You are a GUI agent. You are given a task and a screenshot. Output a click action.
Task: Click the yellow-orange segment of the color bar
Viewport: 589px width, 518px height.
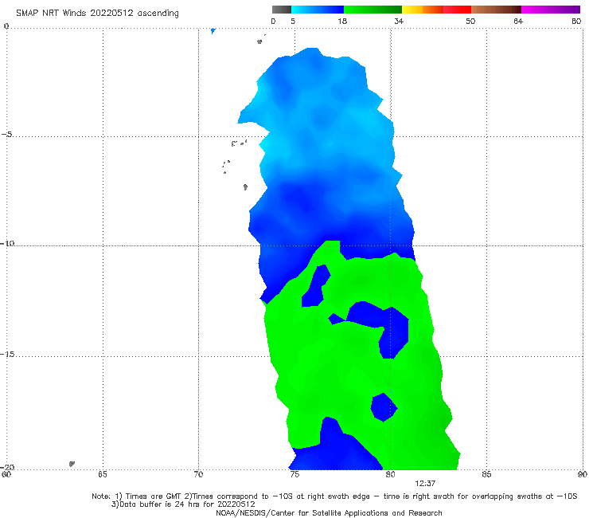pyautogui.click(x=422, y=10)
